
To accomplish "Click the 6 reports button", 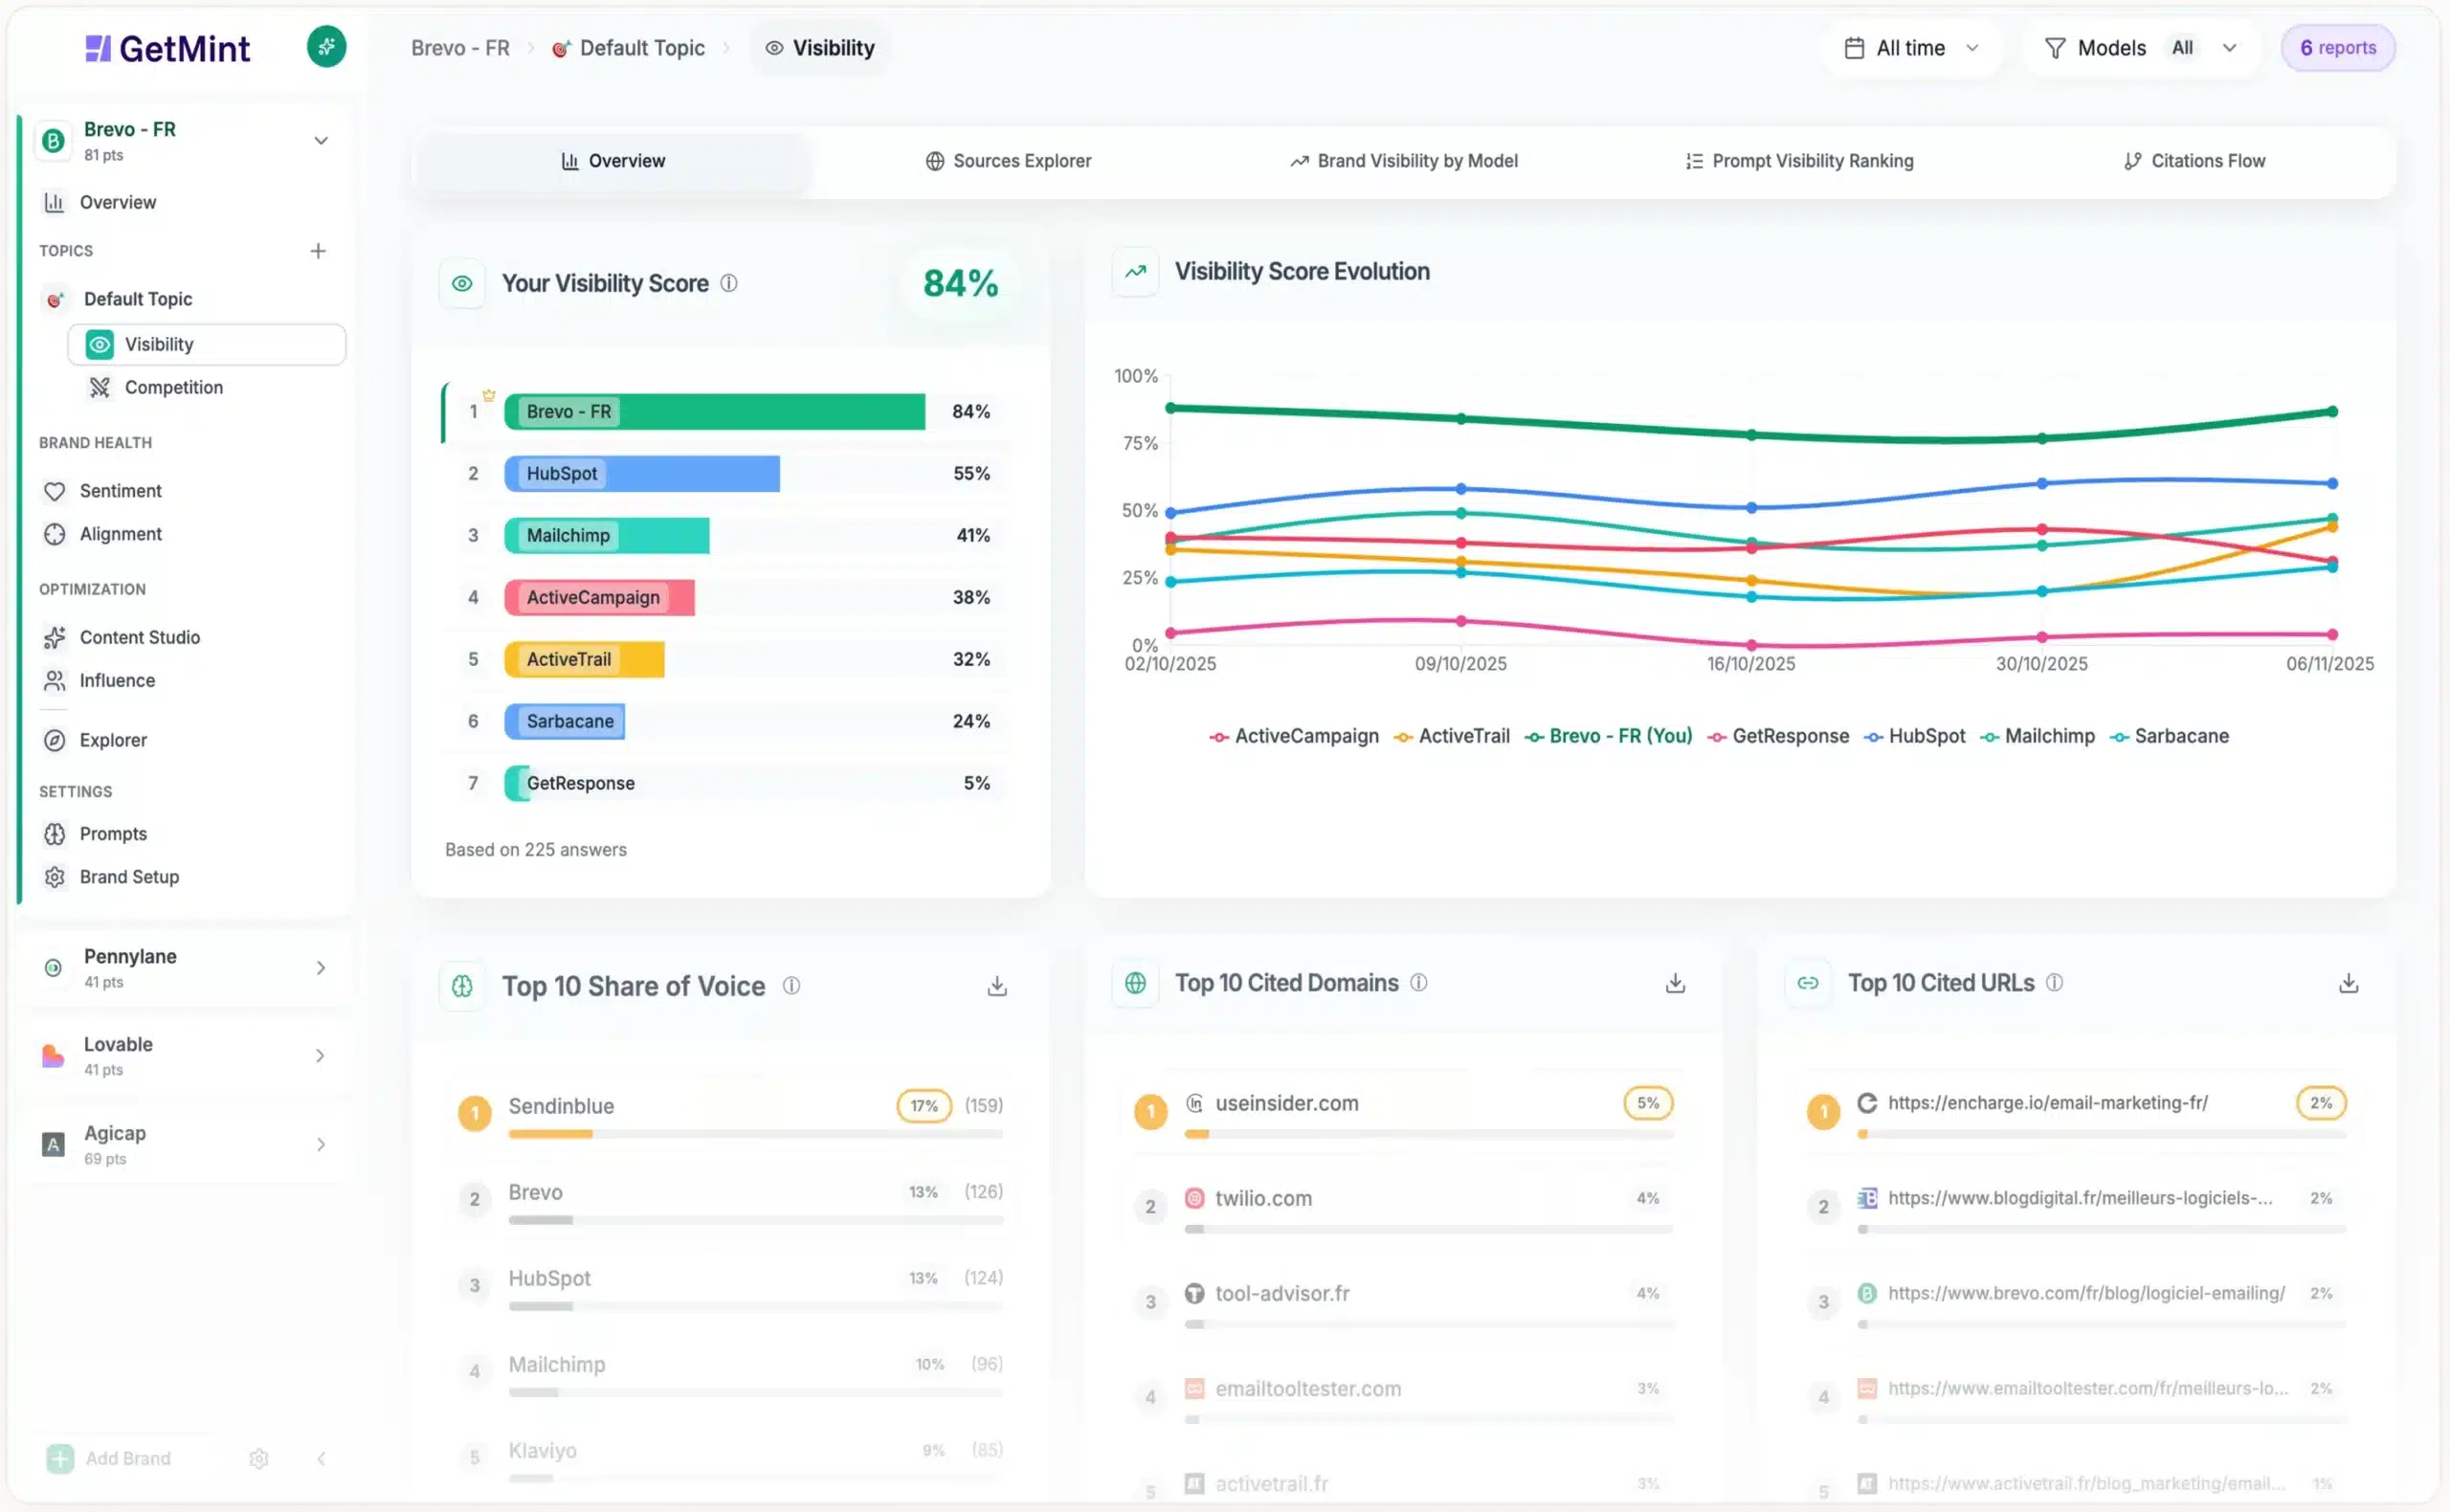I will tap(2337, 47).
